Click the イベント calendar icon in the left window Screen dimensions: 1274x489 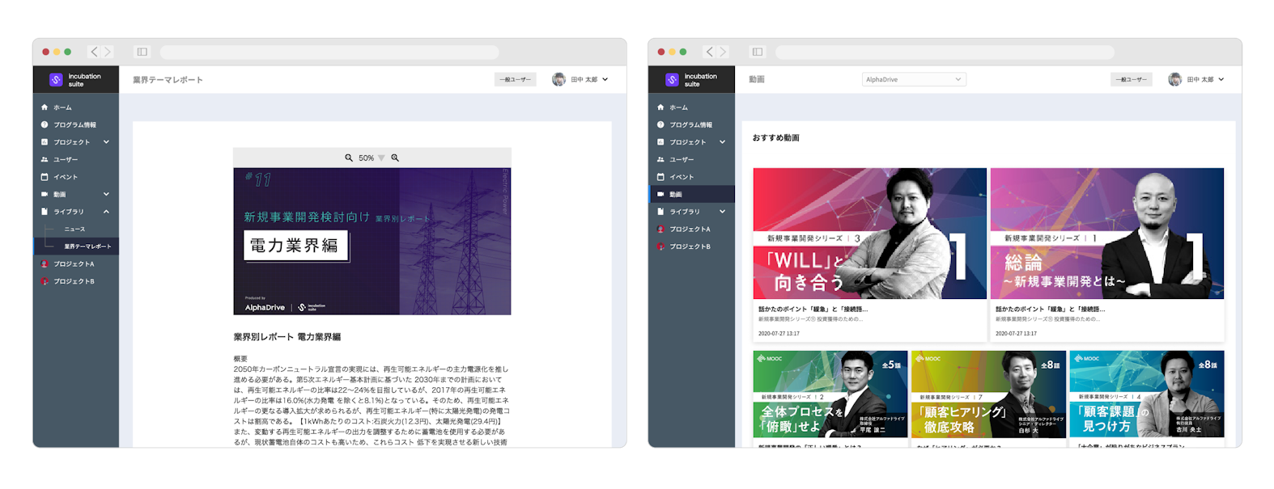45,176
